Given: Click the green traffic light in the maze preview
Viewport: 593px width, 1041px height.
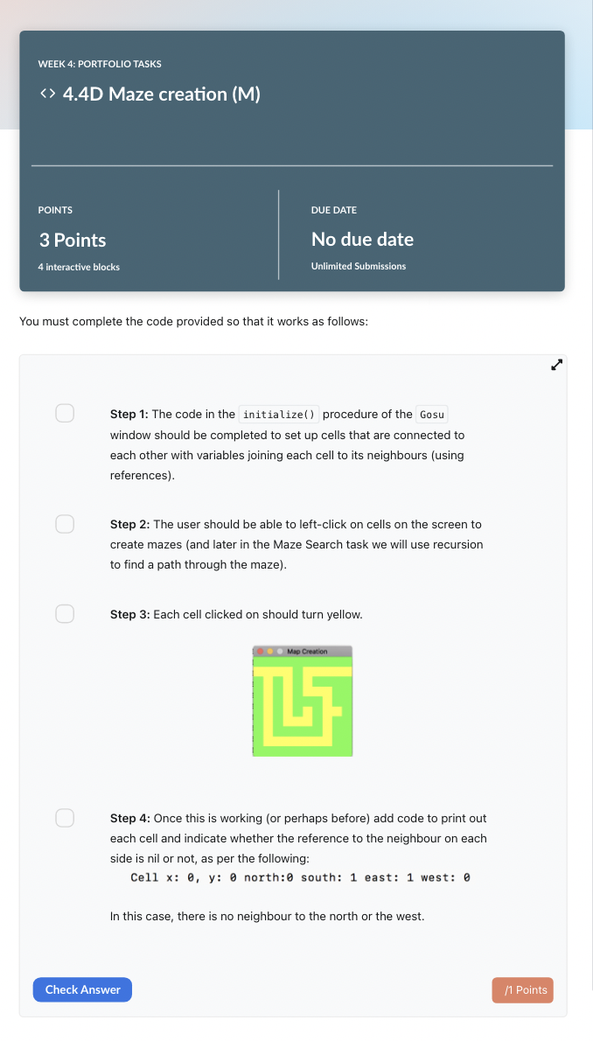Looking at the screenshot, I should (280, 652).
